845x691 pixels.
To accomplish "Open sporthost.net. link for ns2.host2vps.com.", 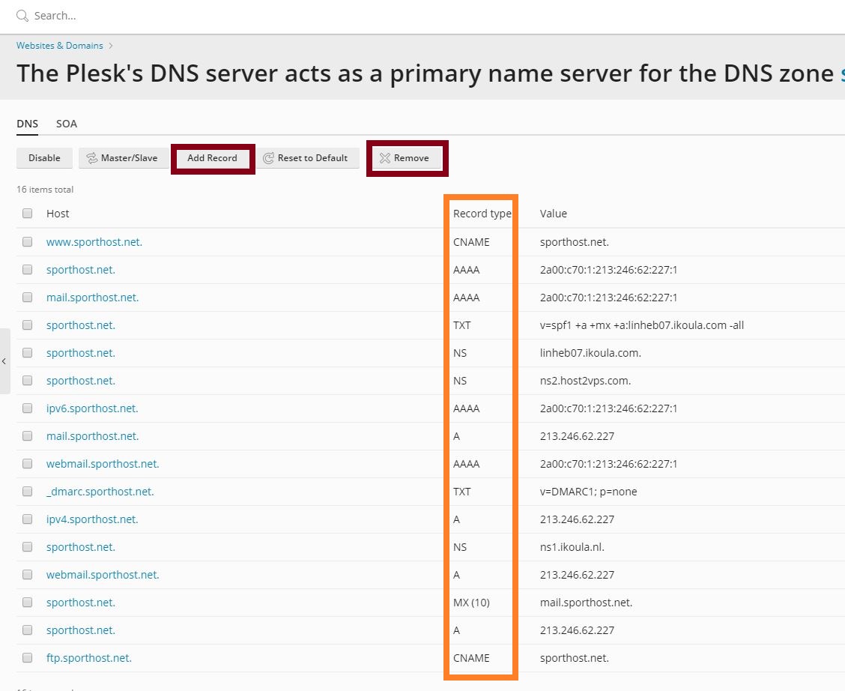I will (81, 381).
